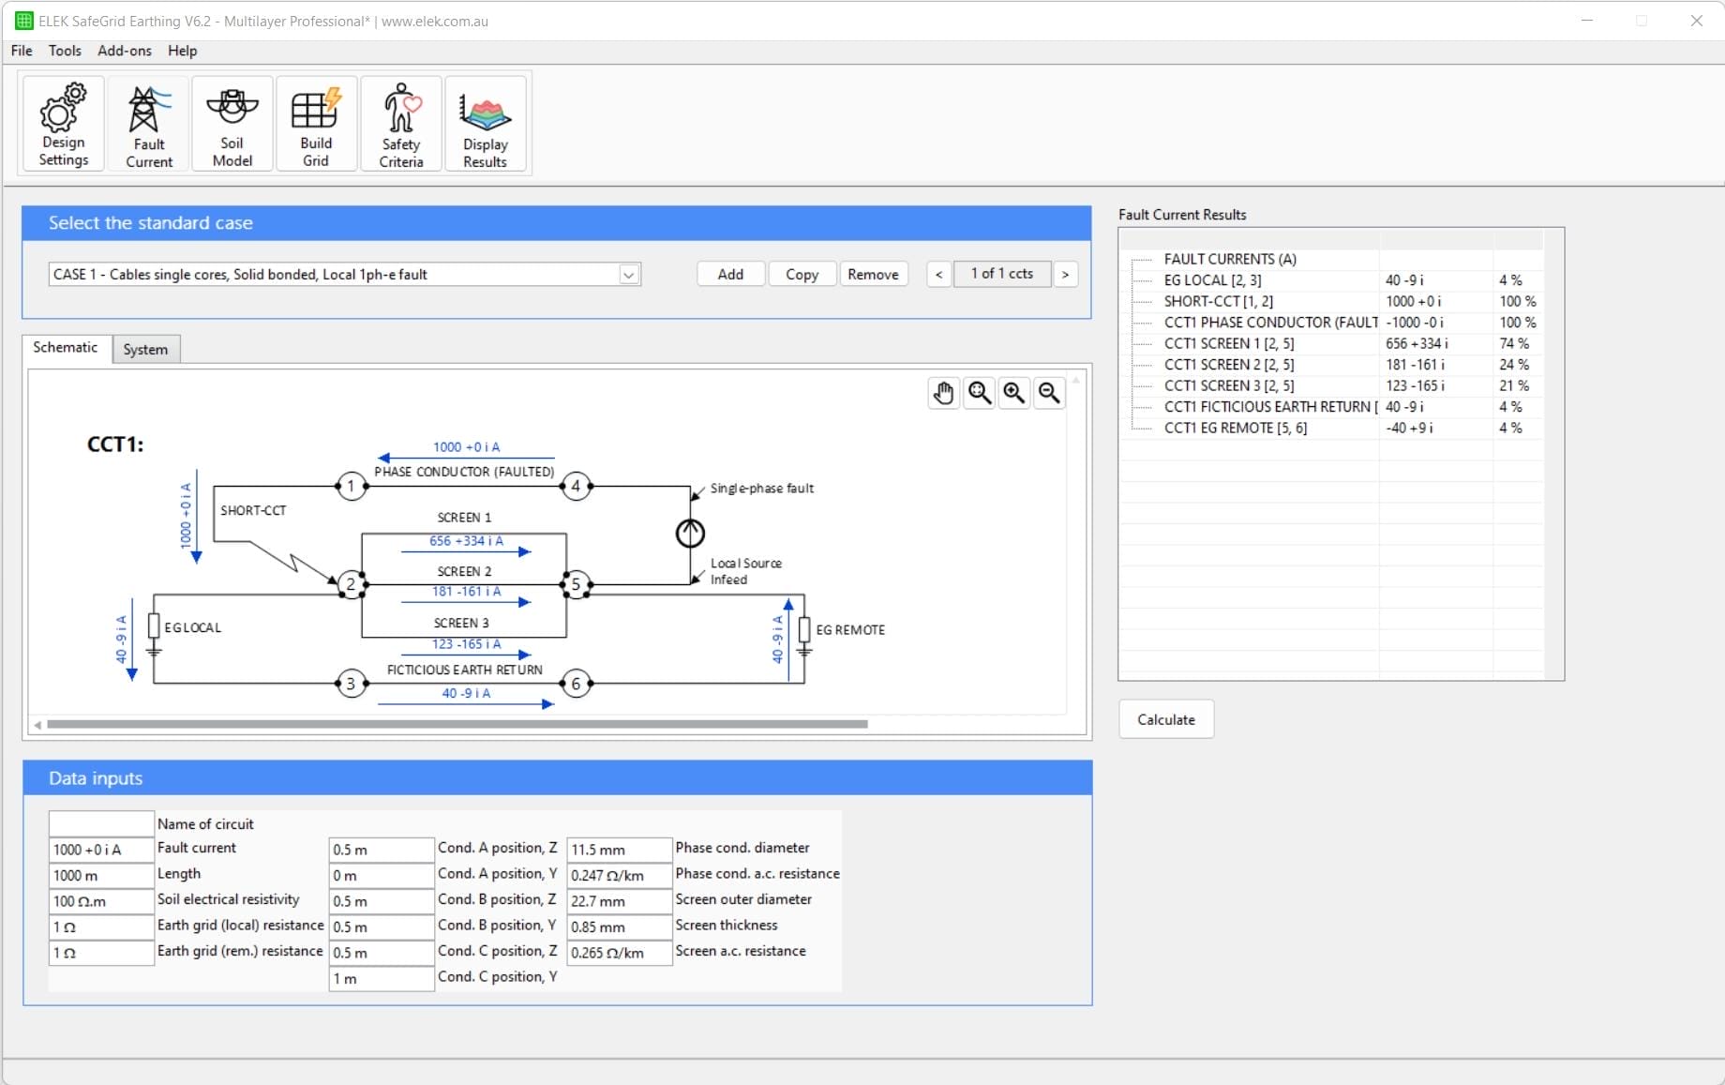
Task: Copy the current standard case
Action: point(802,274)
